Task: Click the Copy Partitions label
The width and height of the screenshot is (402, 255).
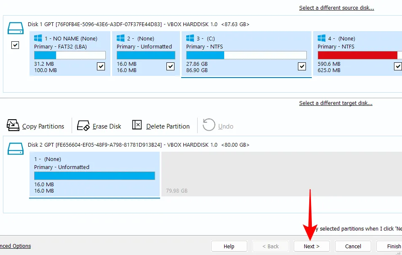Action: coord(43,126)
